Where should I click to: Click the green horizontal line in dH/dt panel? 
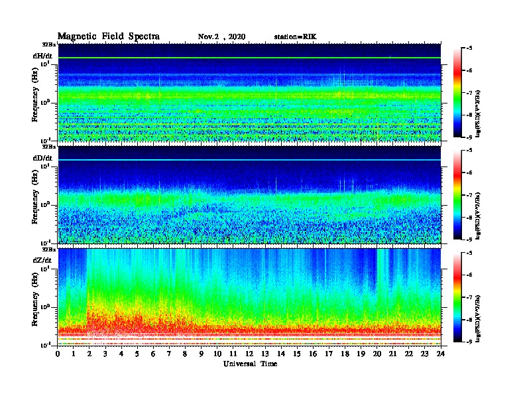click(x=249, y=58)
